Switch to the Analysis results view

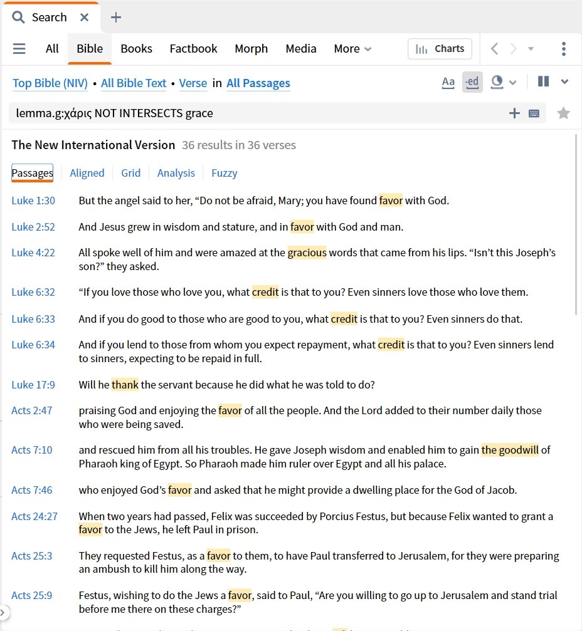[176, 173]
